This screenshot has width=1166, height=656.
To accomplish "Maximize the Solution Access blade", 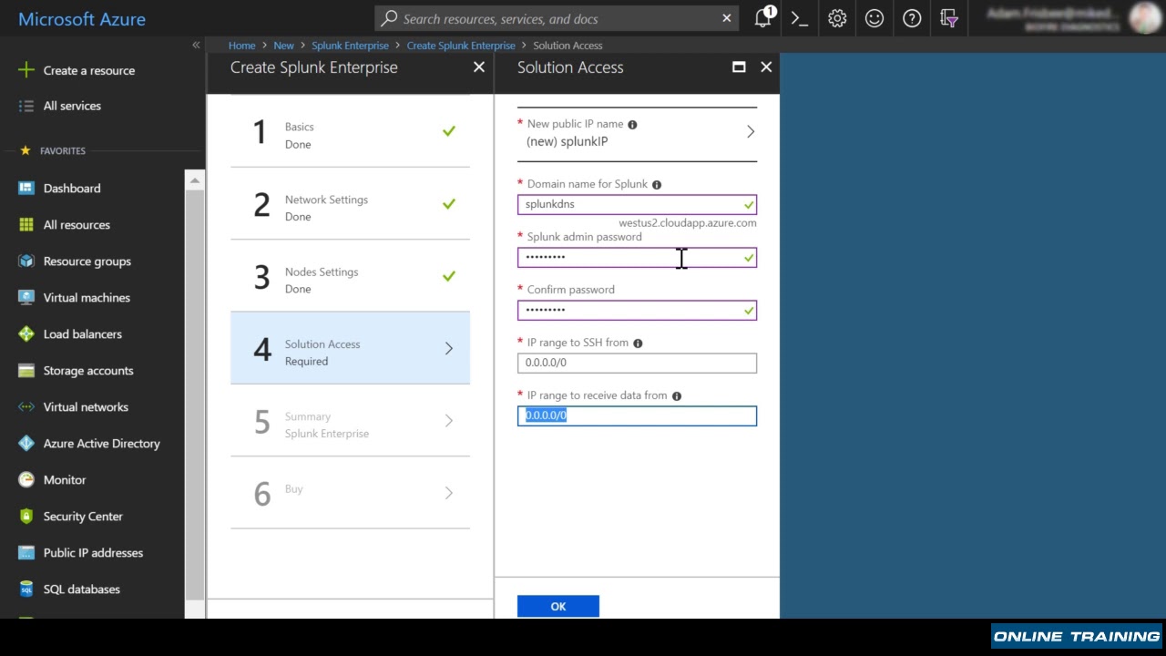I will [739, 67].
